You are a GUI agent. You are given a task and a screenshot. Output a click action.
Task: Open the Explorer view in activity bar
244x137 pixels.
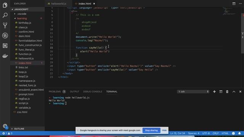[x=5, y=5]
